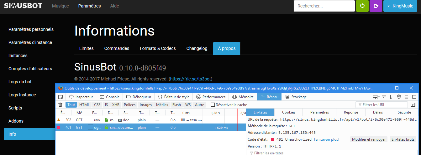Viewport: 421px width, 155px height.
Task: Click the purple logout icon button
Action: (376, 6)
